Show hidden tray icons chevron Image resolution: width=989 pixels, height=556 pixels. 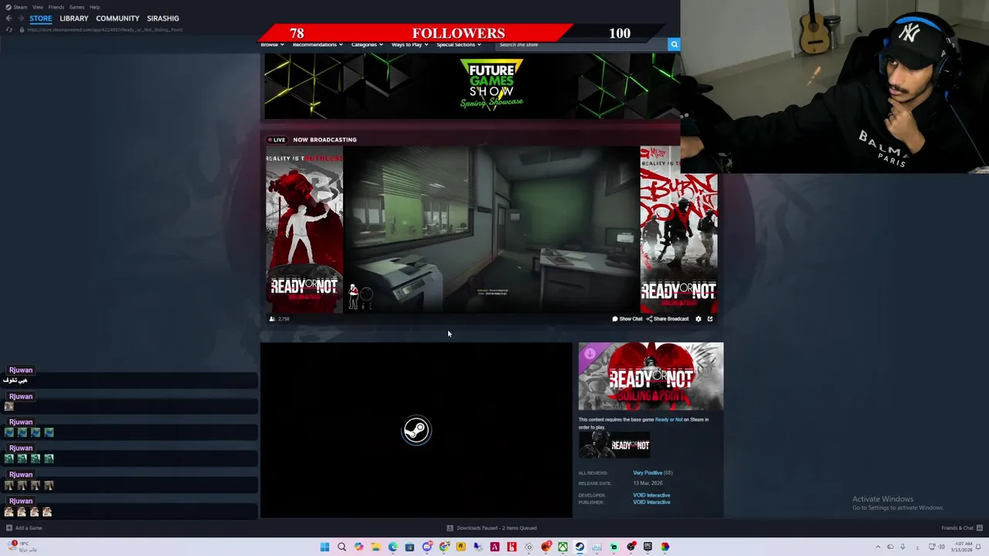878,547
